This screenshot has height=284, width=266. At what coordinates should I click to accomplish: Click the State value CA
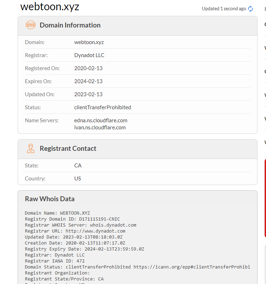[78, 166]
